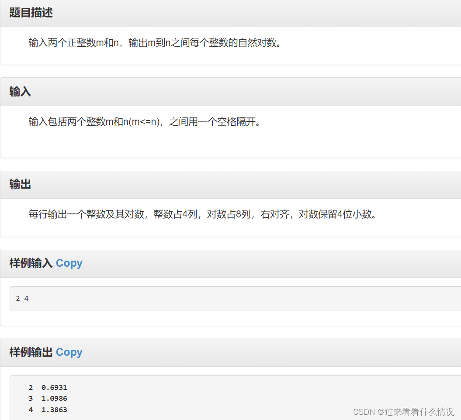
Task: Click the Copy link beside 样例输入
Action: click(x=69, y=263)
